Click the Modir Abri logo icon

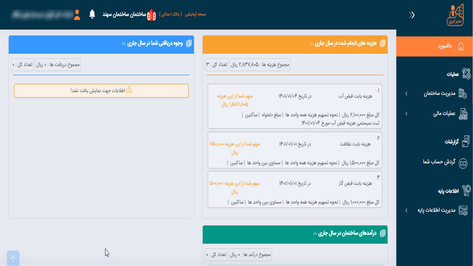[455, 15]
